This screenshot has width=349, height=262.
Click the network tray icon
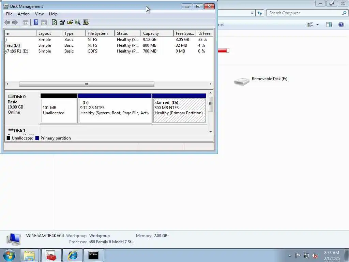[x=306, y=256]
